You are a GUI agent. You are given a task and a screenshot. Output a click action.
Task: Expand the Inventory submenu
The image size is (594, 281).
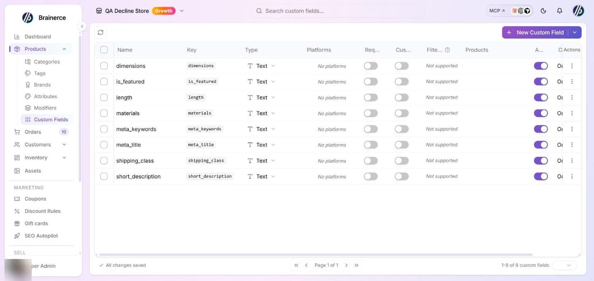coord(64,158)
